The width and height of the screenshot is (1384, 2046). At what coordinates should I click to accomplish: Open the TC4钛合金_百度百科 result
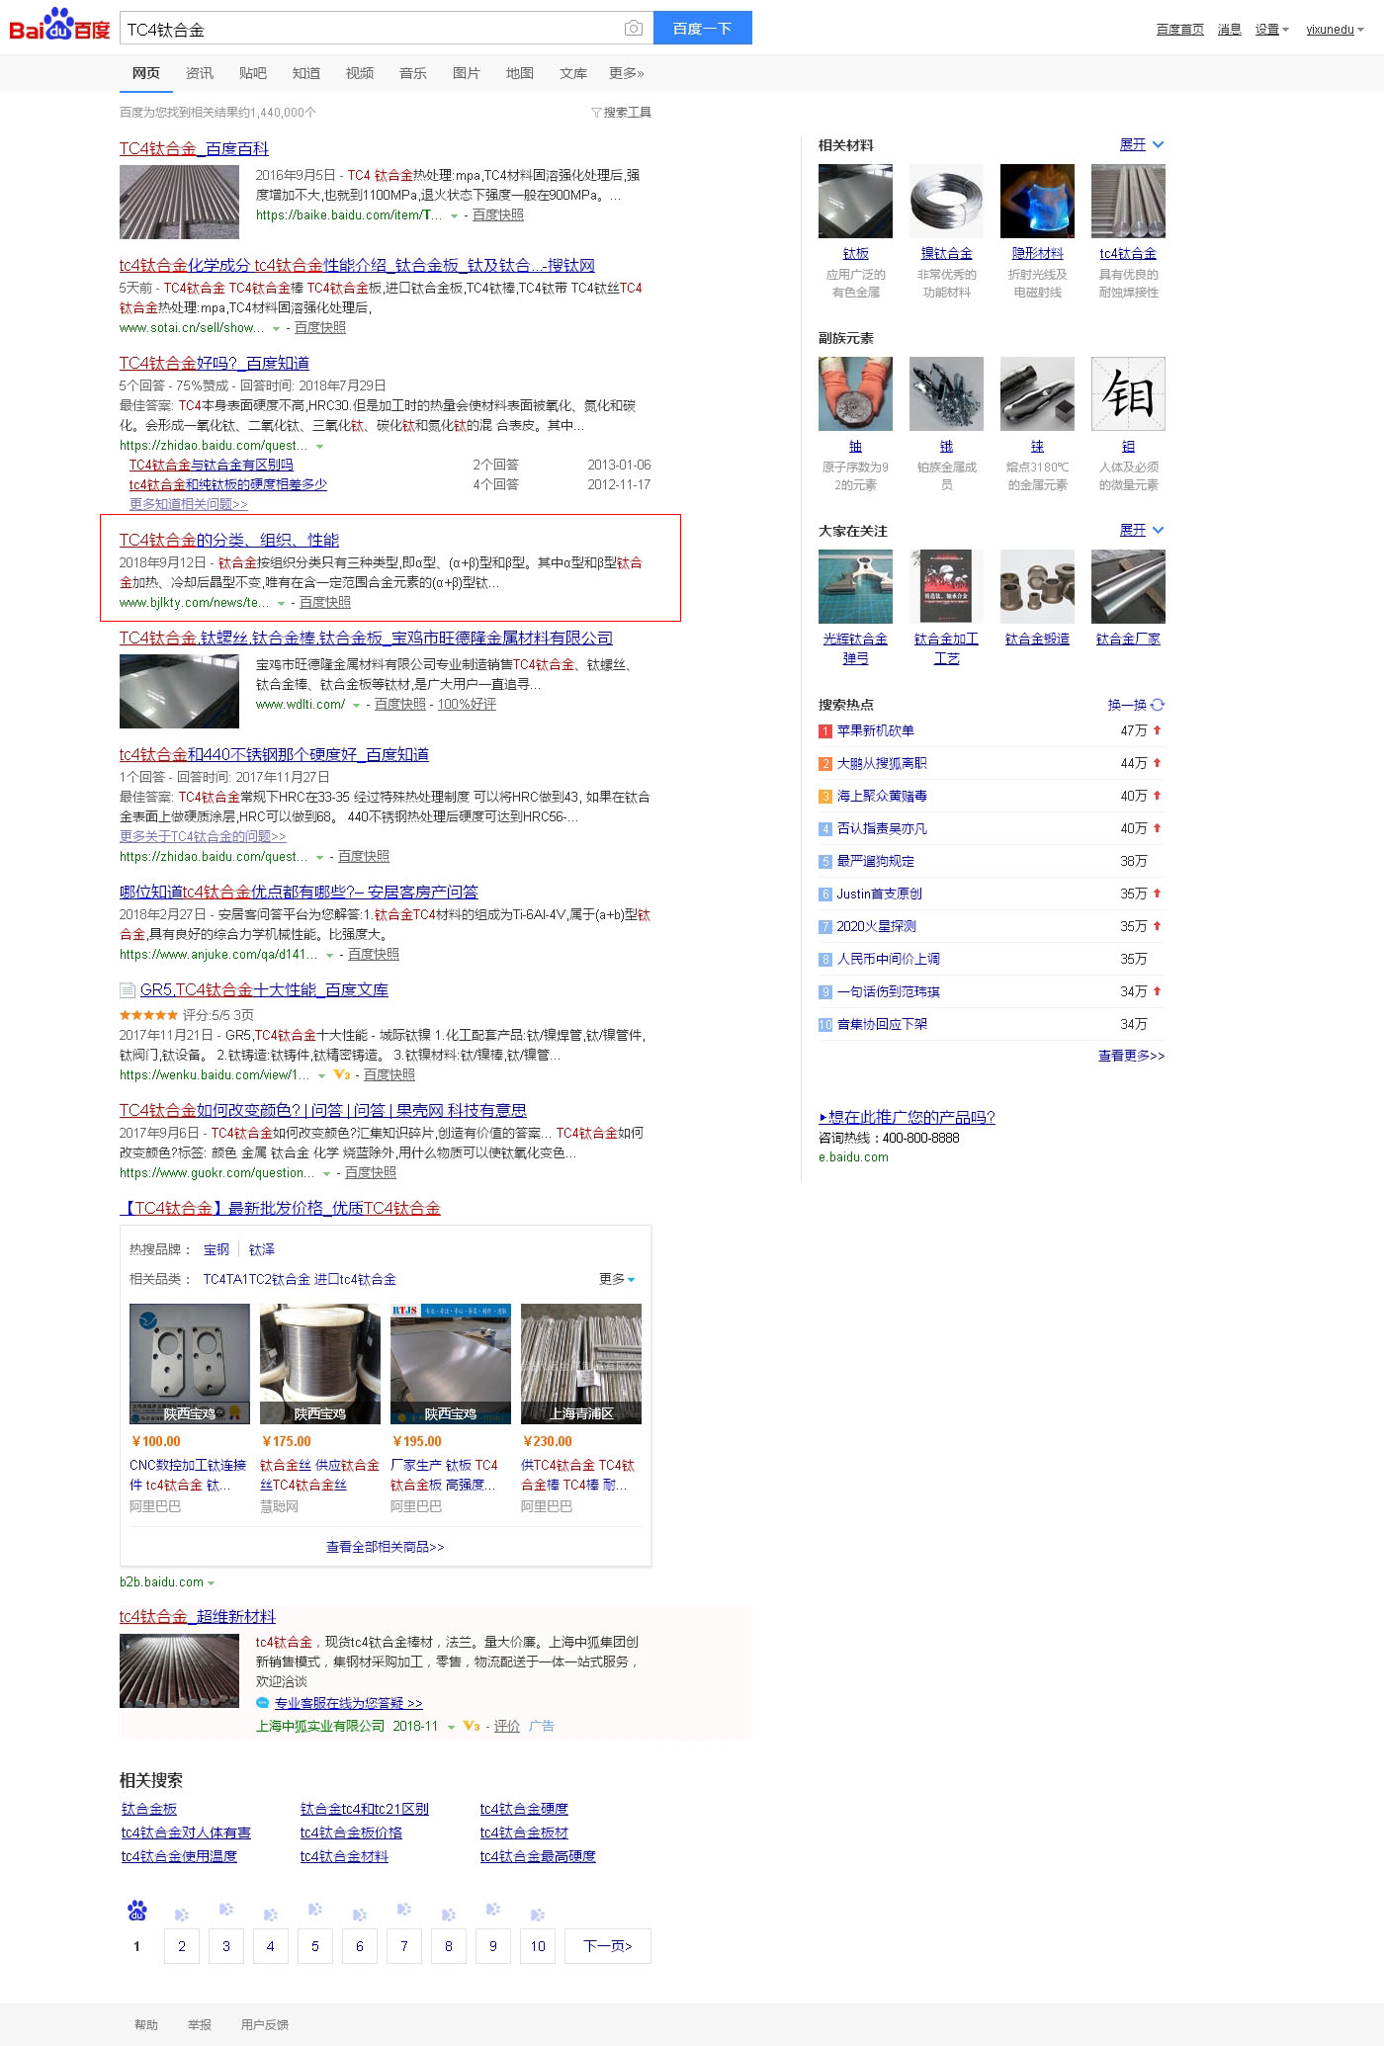pyautogui.click(x=194, y=148)
